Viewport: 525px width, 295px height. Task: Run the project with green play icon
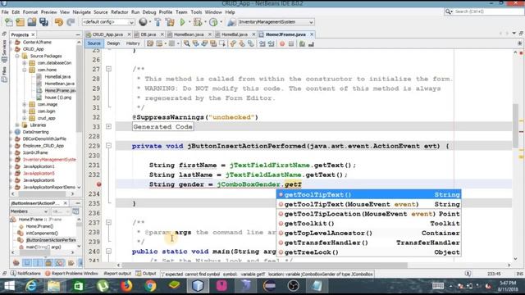pos(182,22)
